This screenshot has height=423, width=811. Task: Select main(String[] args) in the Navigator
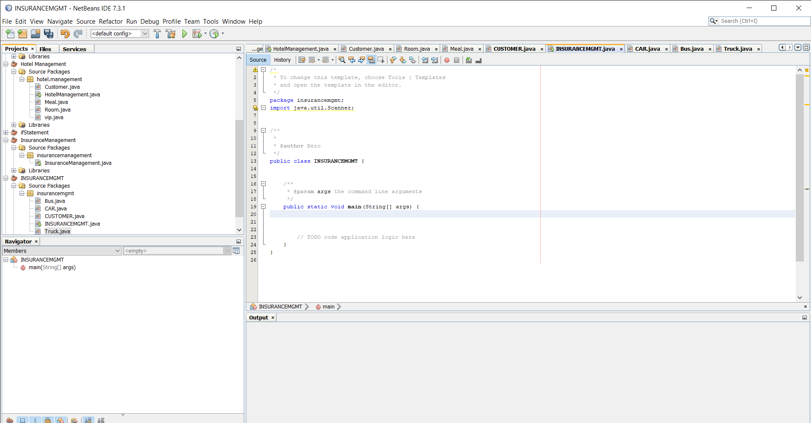tap(52, 267)
